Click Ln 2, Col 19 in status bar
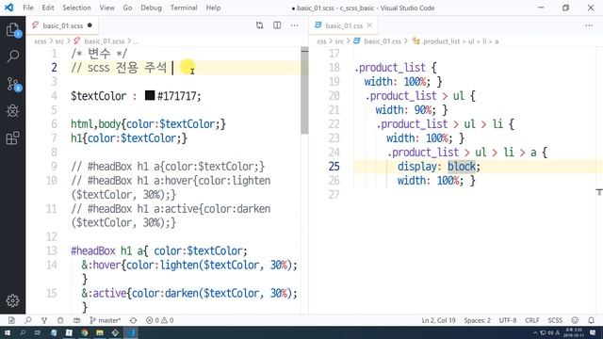Viewport: 603px width, 339px height. (438, 320)
